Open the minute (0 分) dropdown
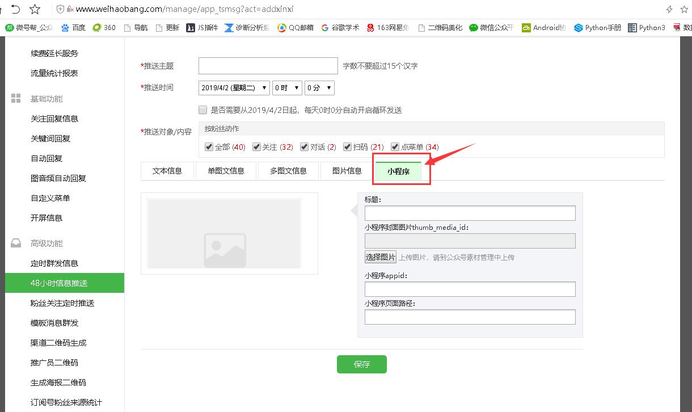This screenshot has width=692, height=412. pos(319,88)
